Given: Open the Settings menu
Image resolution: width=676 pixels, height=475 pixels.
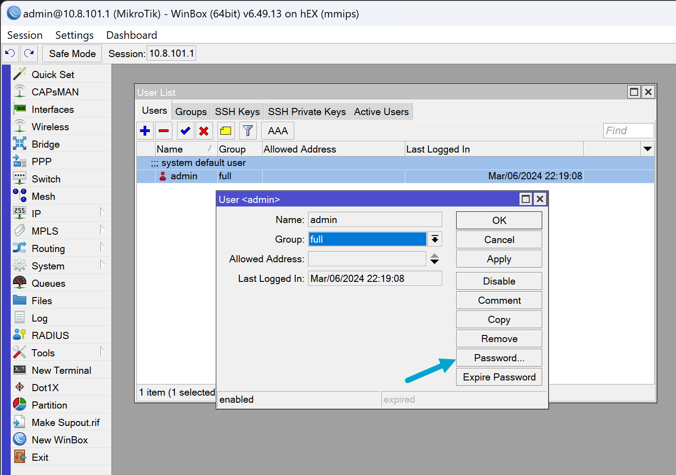Looking at the screenshot, I should coord(74,35).
